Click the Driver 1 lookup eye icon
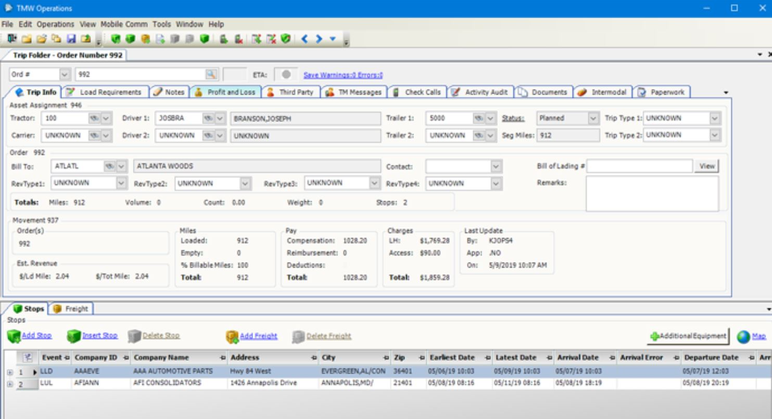 tap(208, 118)
